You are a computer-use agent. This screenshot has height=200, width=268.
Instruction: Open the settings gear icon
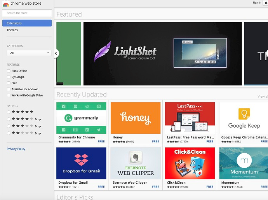[266, 3]
